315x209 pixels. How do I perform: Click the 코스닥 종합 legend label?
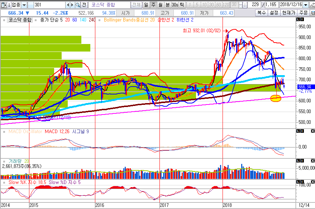20,20
